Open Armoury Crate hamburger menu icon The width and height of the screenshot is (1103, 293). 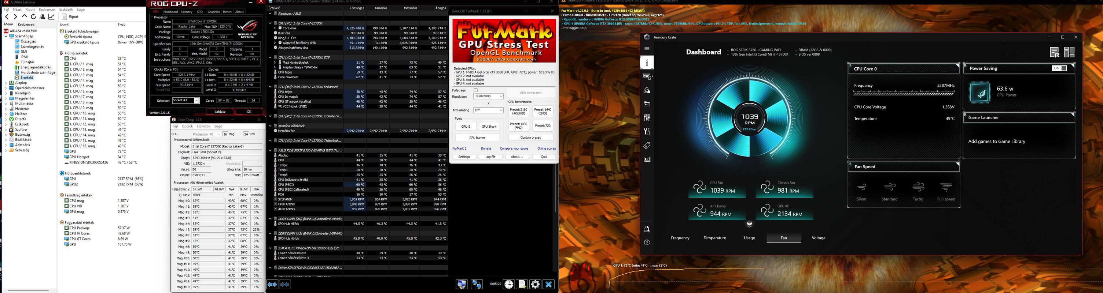coord(647,49)
